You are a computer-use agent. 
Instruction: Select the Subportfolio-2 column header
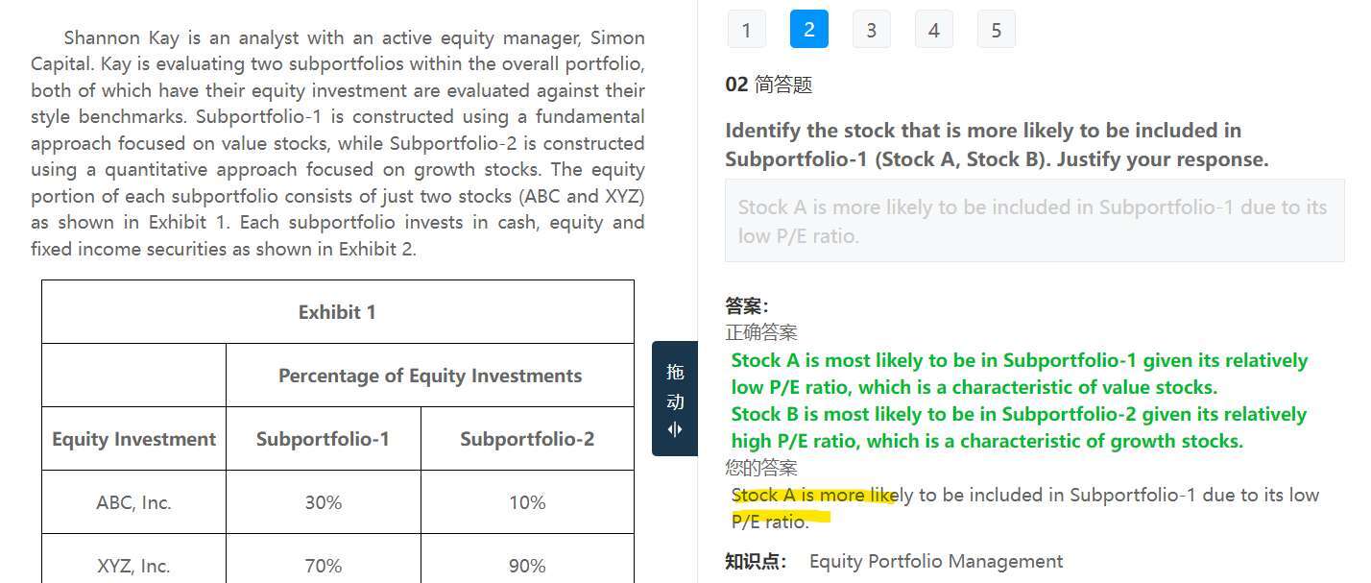pyautogui.click(x=527, y=439)
